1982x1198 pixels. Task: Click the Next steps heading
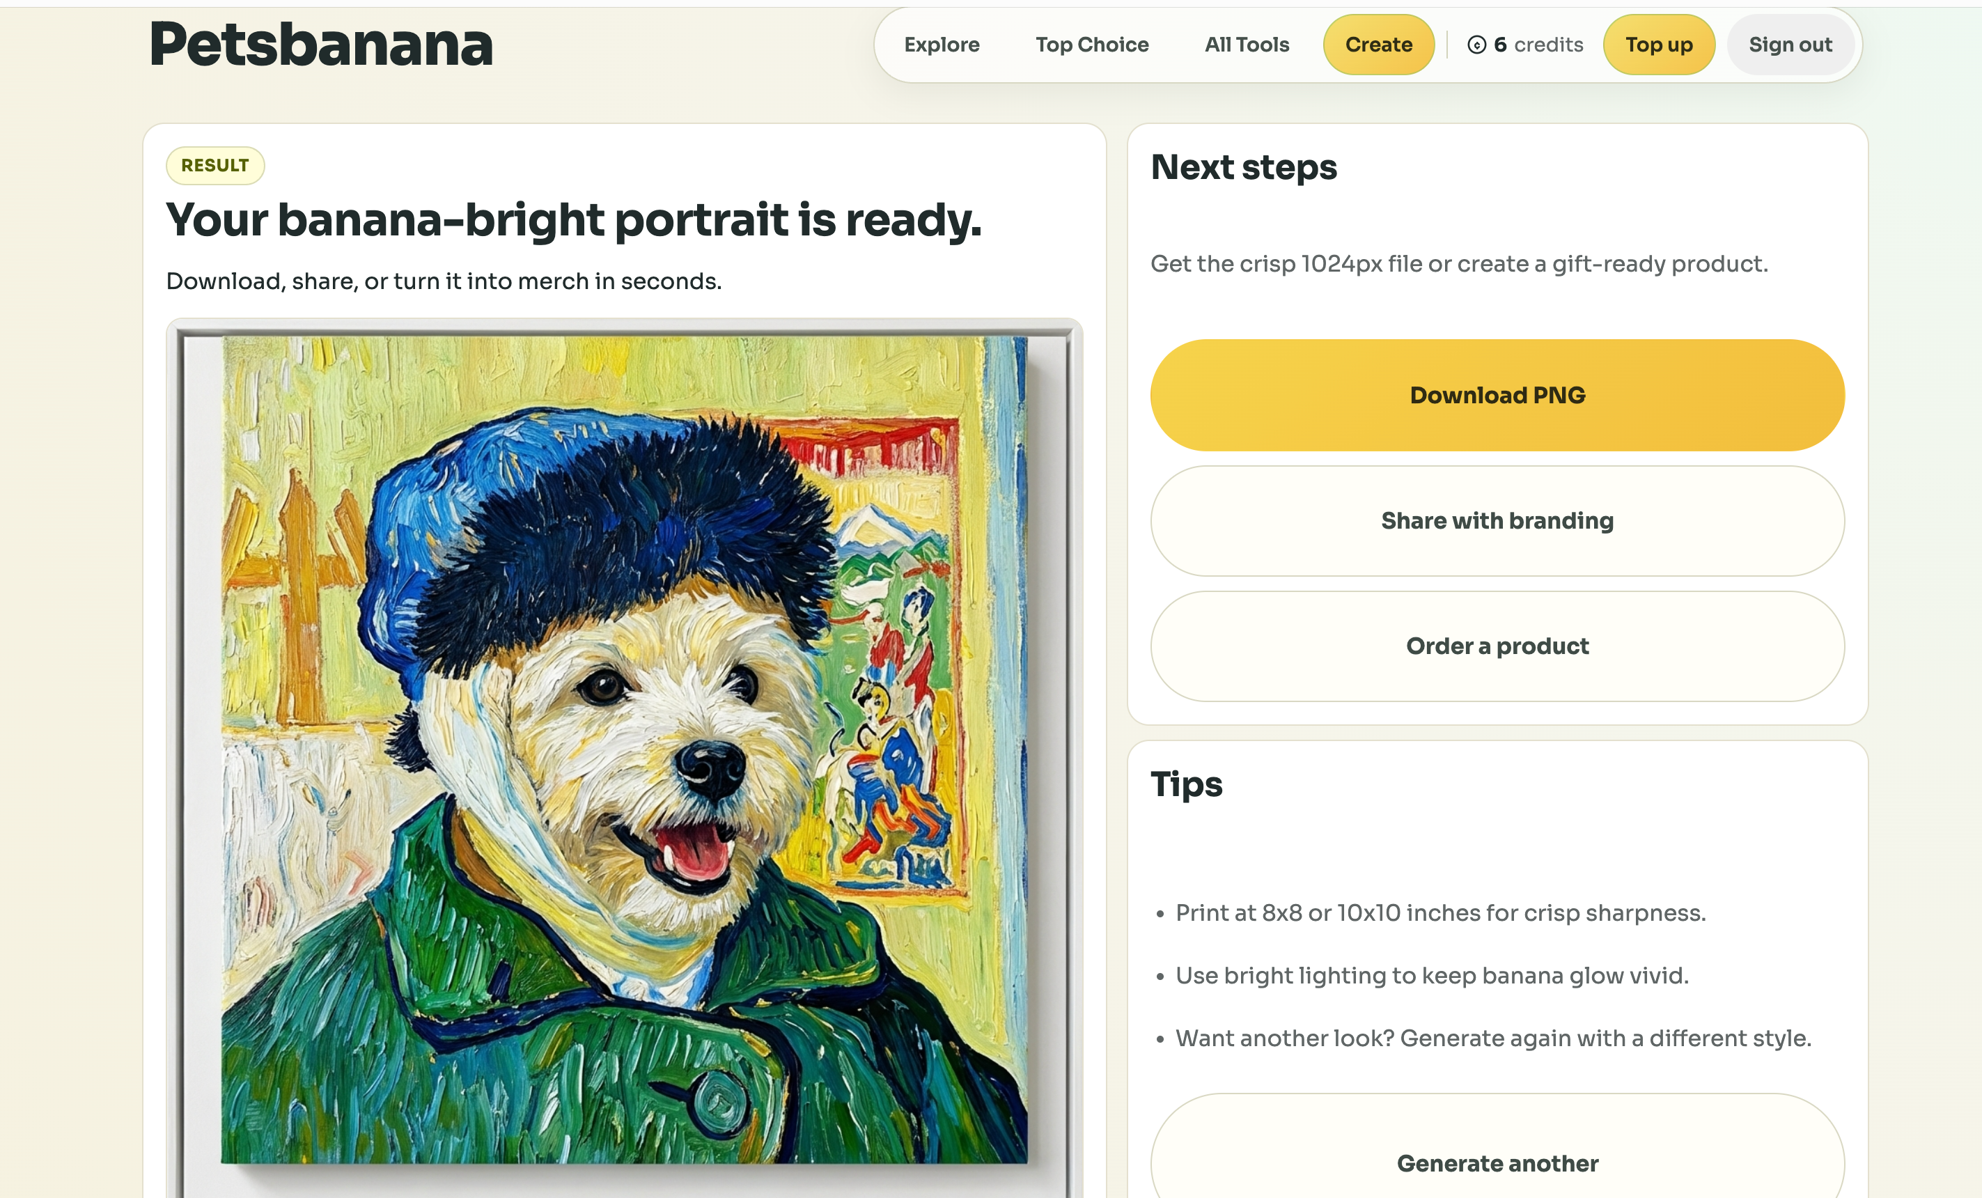point(1244,167)
